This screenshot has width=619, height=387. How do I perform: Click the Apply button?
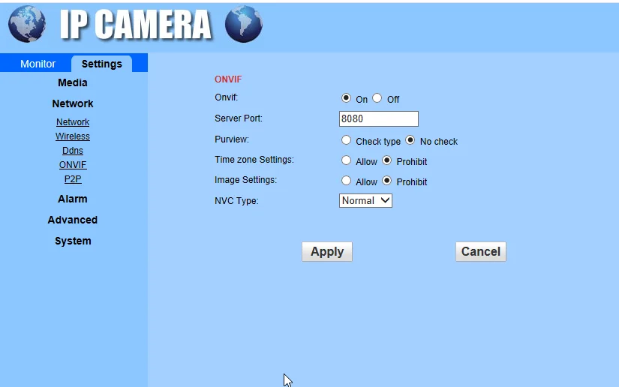click(327, 252)
